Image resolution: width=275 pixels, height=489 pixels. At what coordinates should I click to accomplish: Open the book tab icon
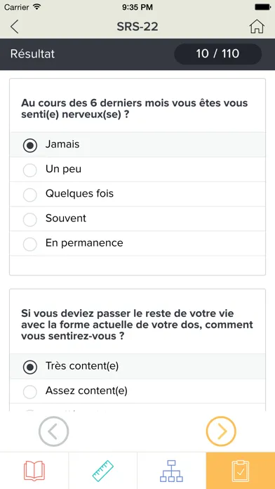[x=34, y=471]
